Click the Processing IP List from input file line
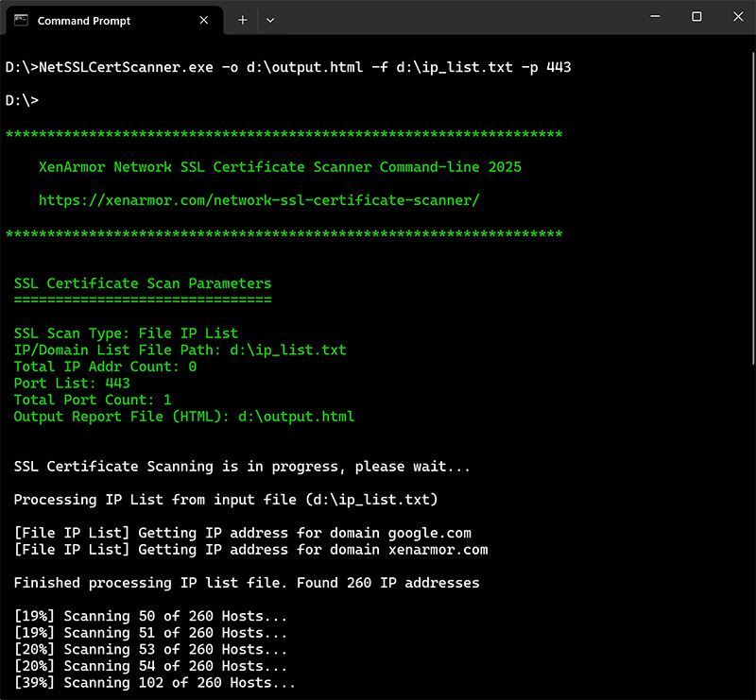Image resolution: width=756 pixels, height=700 pixels. pyautogui.click(x=226, y=500)
